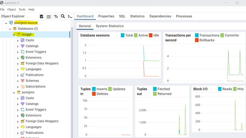Screen dimensions: 246x138
Task: Click the Casts icon under postgres database
Action: click(x=23, y=98)
